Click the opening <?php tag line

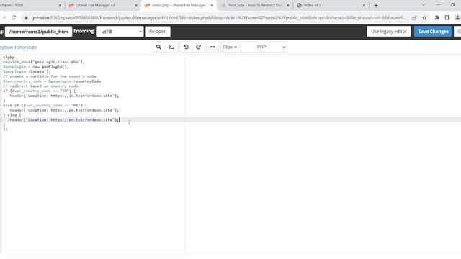click(9, 58)
